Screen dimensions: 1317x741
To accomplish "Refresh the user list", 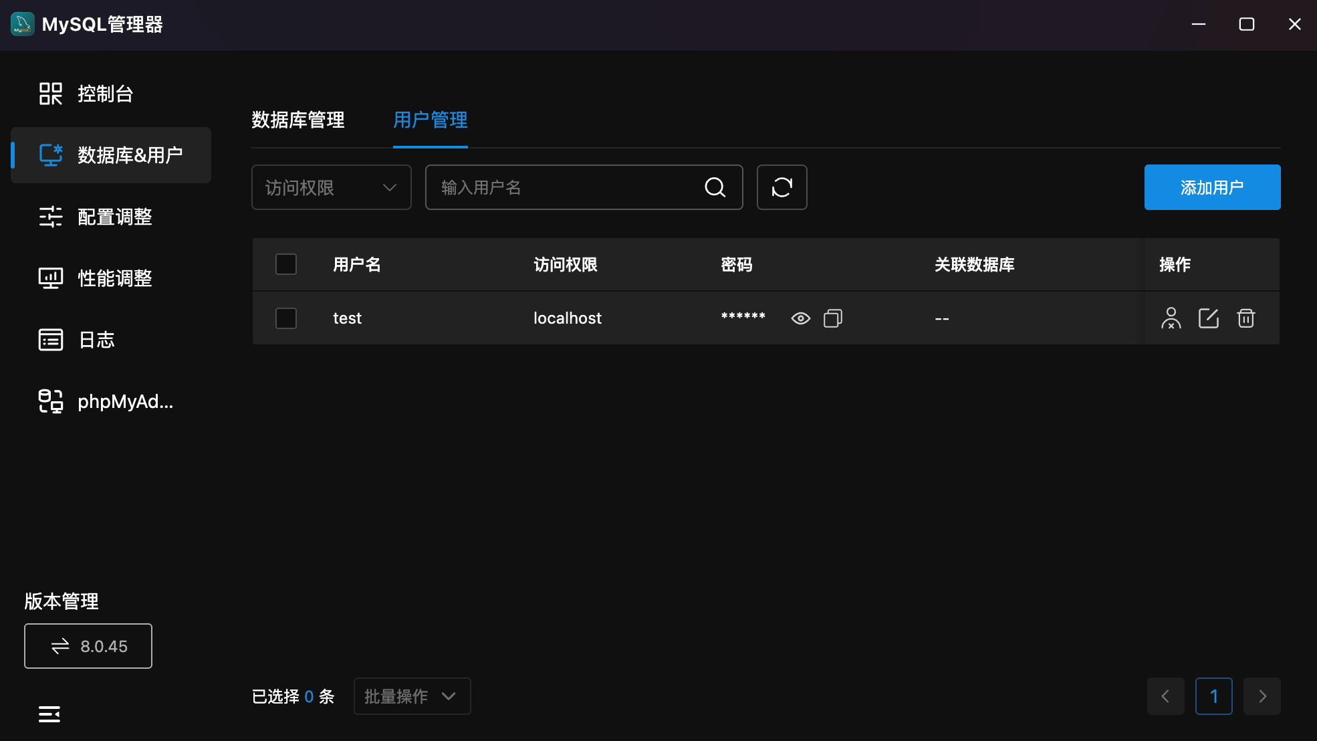I will (x=782, y=187).
